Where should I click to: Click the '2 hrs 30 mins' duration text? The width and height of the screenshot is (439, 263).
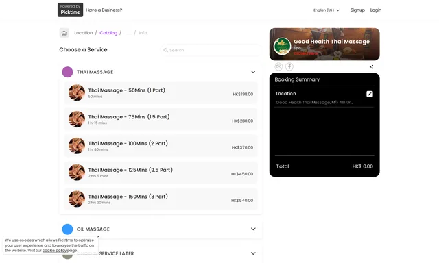pyautogui.click(x=99, y=203)
